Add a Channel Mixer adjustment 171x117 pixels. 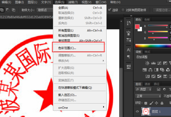coord(168,70)
